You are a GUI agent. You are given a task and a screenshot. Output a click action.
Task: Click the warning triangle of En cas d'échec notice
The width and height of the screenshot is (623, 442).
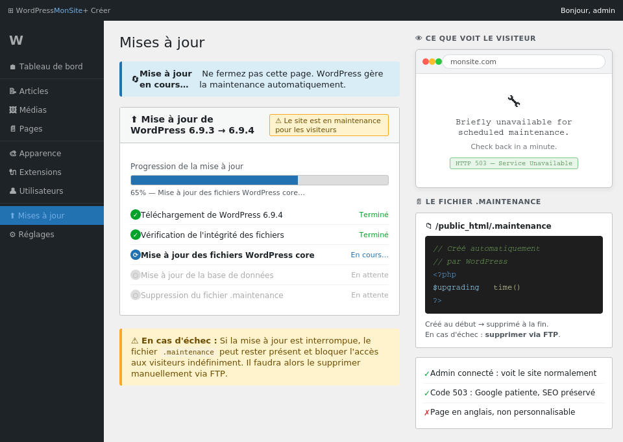[x=135, y=341]
